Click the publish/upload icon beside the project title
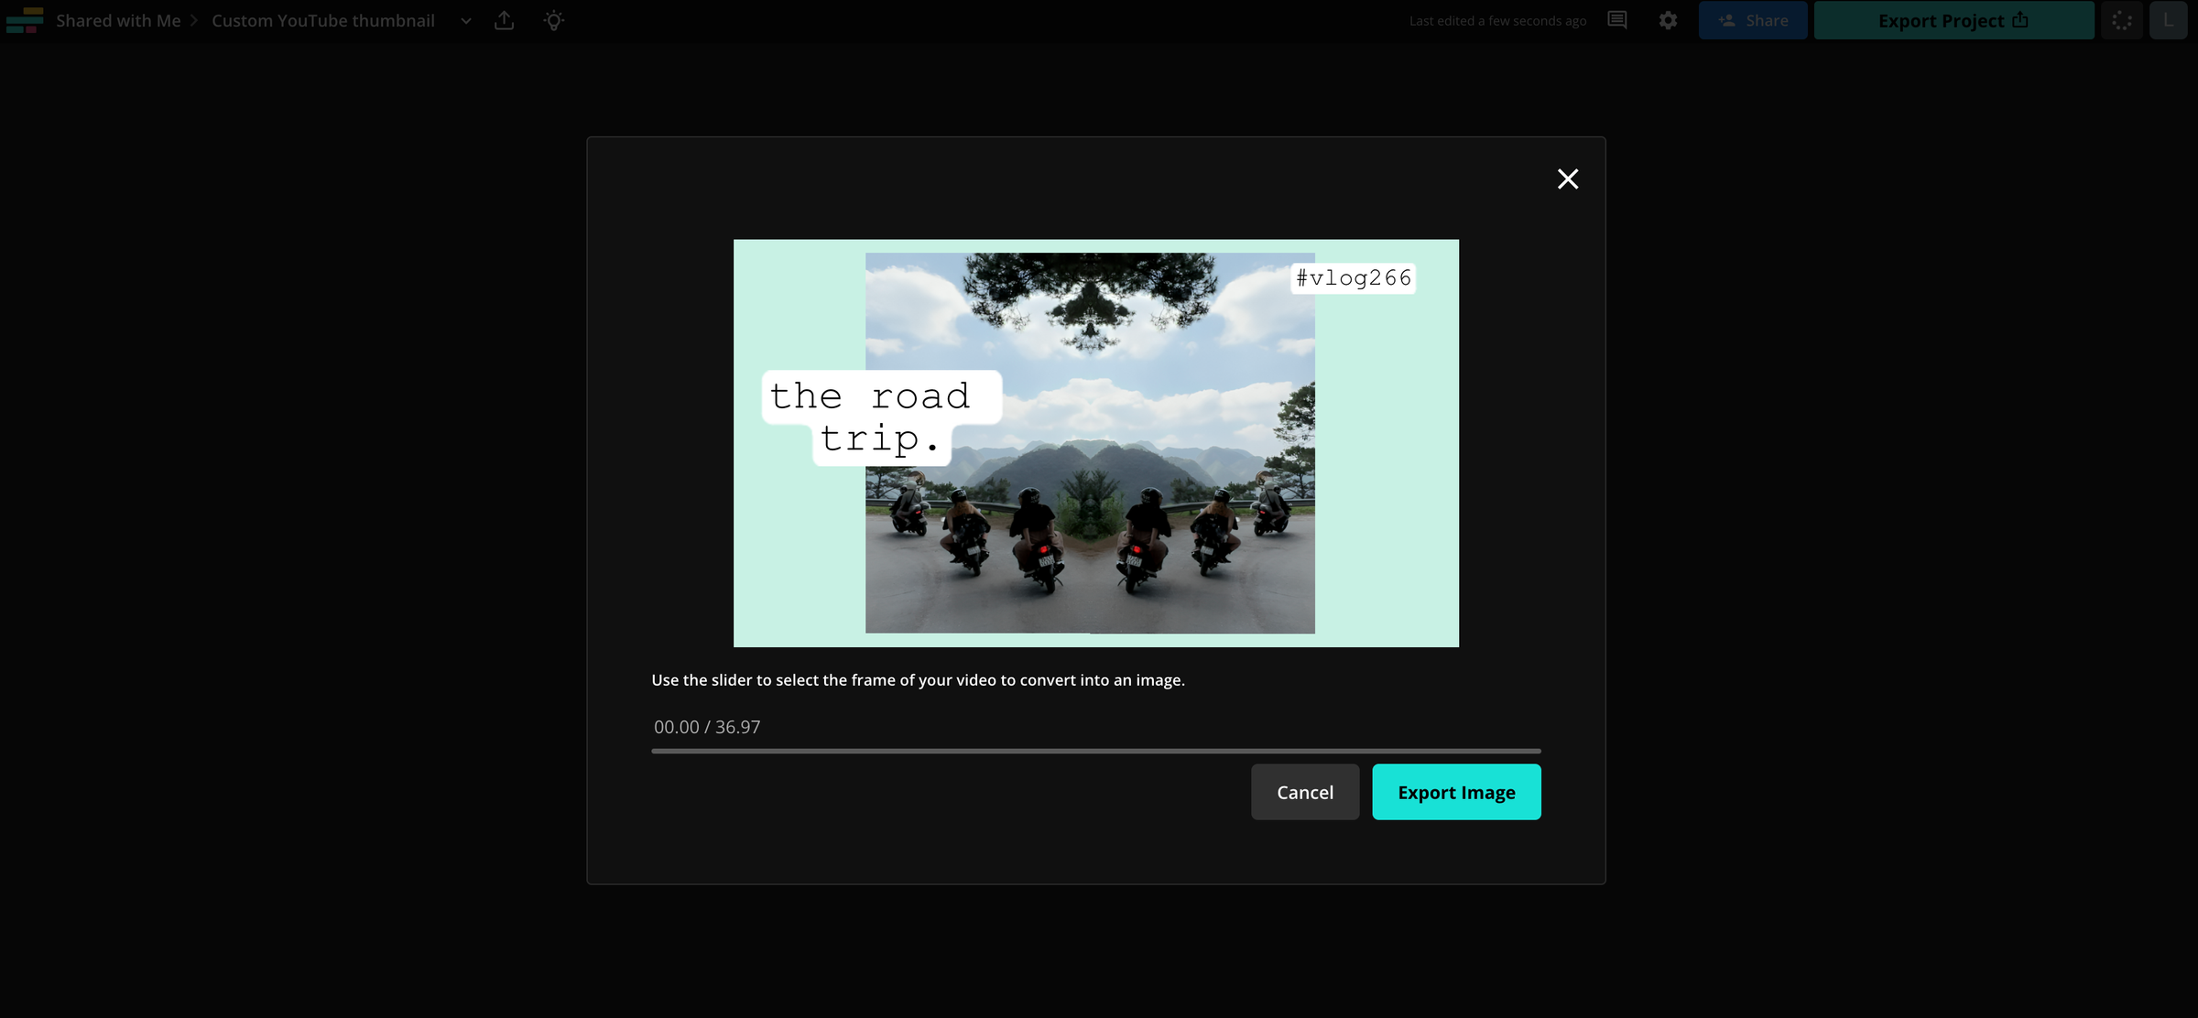 [x=503, y=20]
